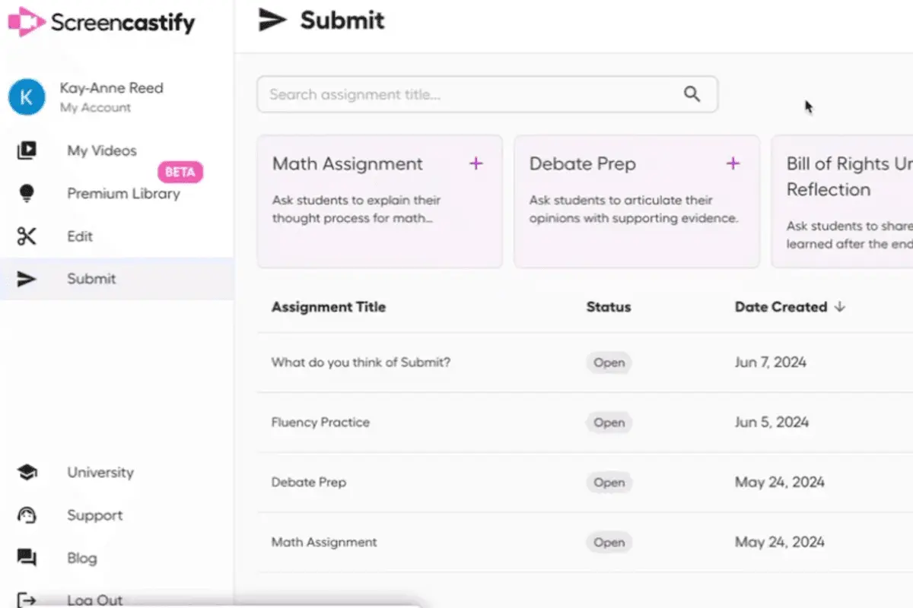Image resolution: width=913 pixels, height=608 pixels.
Task: Click the University graduation cap icon
Action: coord(27,473)
